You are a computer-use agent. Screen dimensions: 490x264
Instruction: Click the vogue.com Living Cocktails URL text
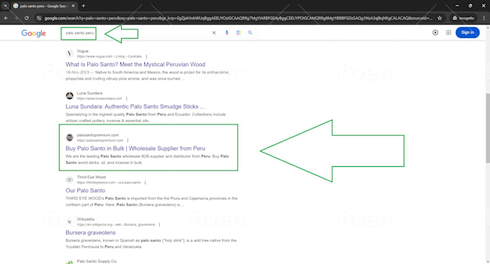109,57
